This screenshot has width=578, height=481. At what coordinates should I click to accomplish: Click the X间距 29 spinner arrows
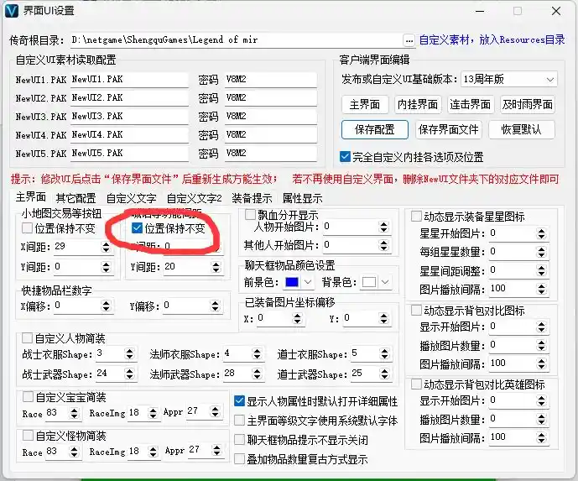(107, 247)
